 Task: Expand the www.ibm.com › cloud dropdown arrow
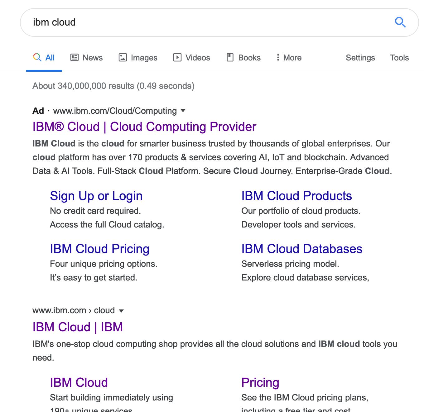[x=121, y=310]
